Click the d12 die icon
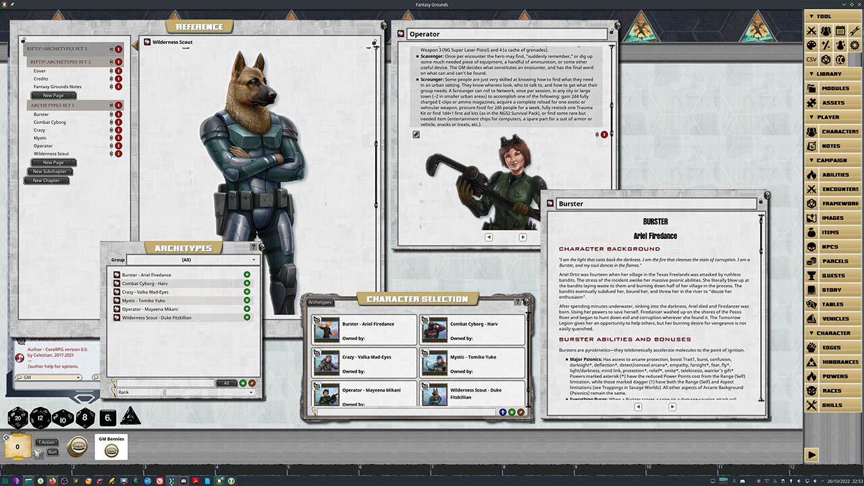Viewport: 864px width, 486px height. tap(40, 418)
